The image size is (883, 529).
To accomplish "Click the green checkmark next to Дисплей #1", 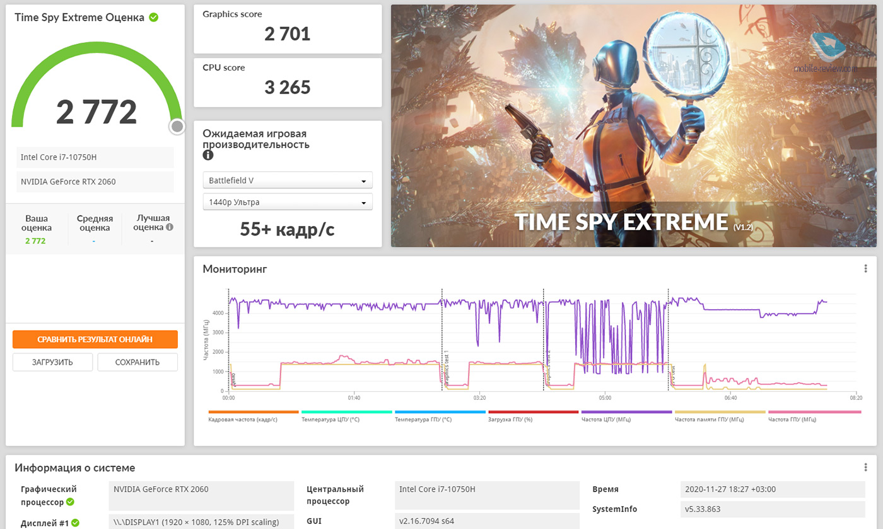I will coord(75,523).
